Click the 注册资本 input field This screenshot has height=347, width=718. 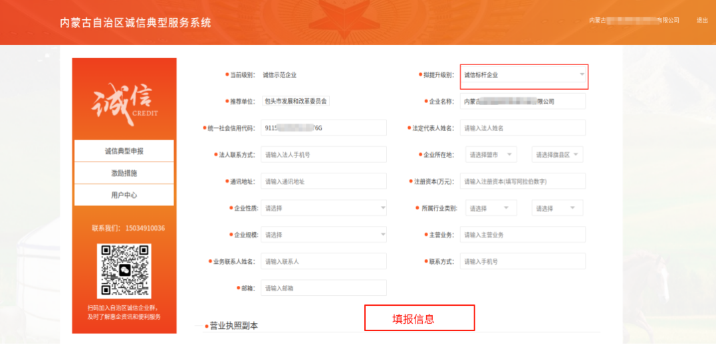pos(523,181)
